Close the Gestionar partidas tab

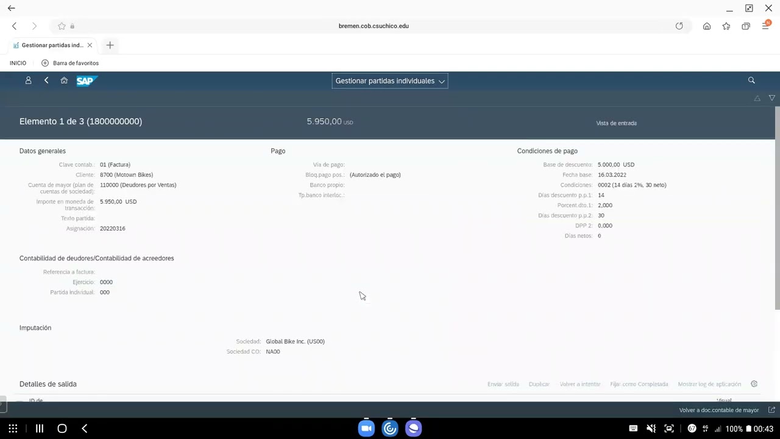click(90, 45)
